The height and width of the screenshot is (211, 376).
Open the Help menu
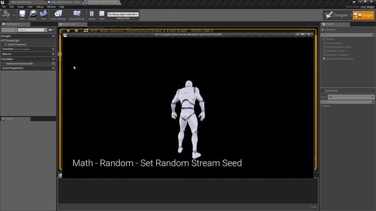click(x=62, y=7)
